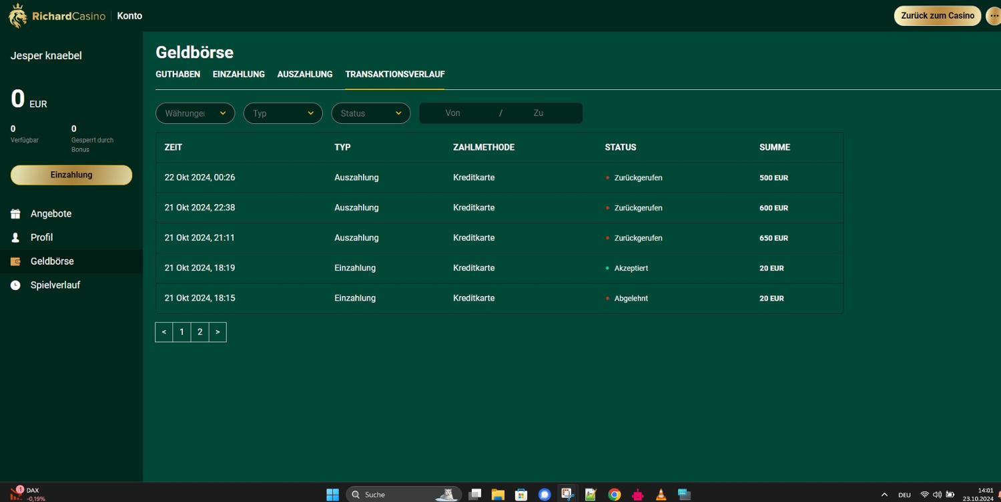Viewport: 1001px width, 502px height.
Task: Expand the Status filter dropdown
Action: coord(371,113)
